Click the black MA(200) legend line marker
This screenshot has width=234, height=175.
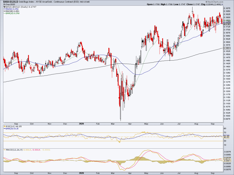tap(4, 11)
